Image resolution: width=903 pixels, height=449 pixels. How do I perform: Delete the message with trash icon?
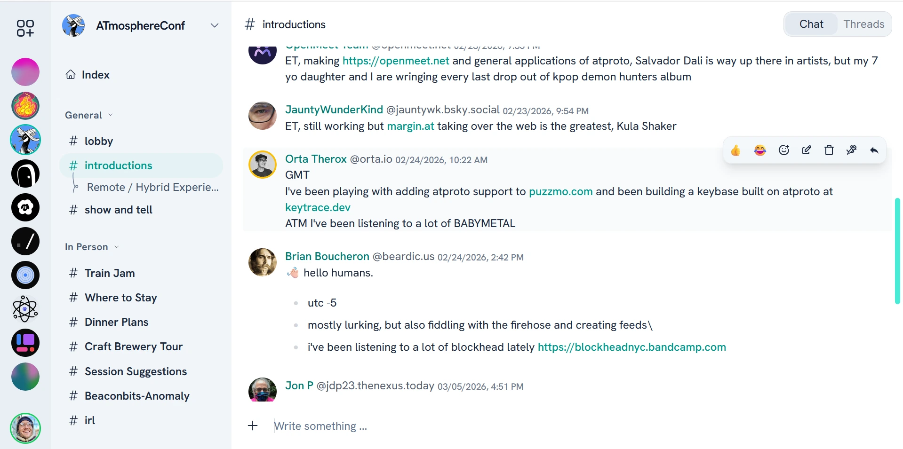pyautogui.click(x=829, y=150)
